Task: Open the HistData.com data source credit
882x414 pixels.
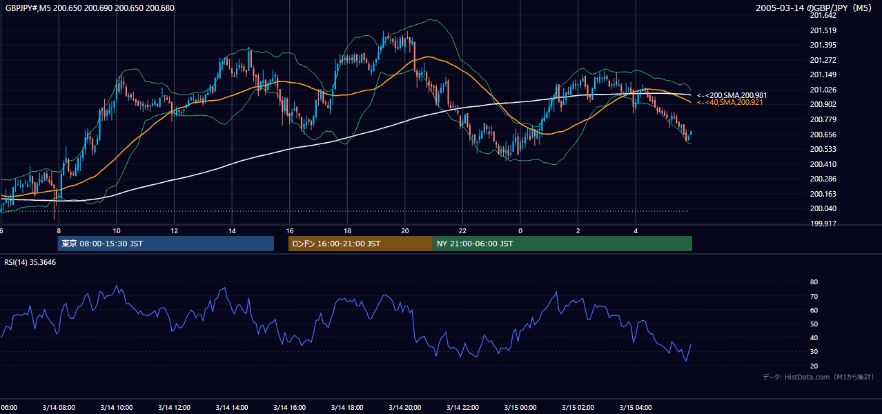Action: pyautogui.click(x=818, y=377)
